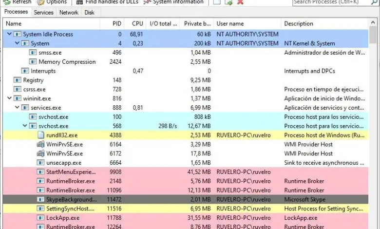The width and height of the screenshot is (380, 229).
Task: Focus the Search Processes input field
Action: (332, 2)
